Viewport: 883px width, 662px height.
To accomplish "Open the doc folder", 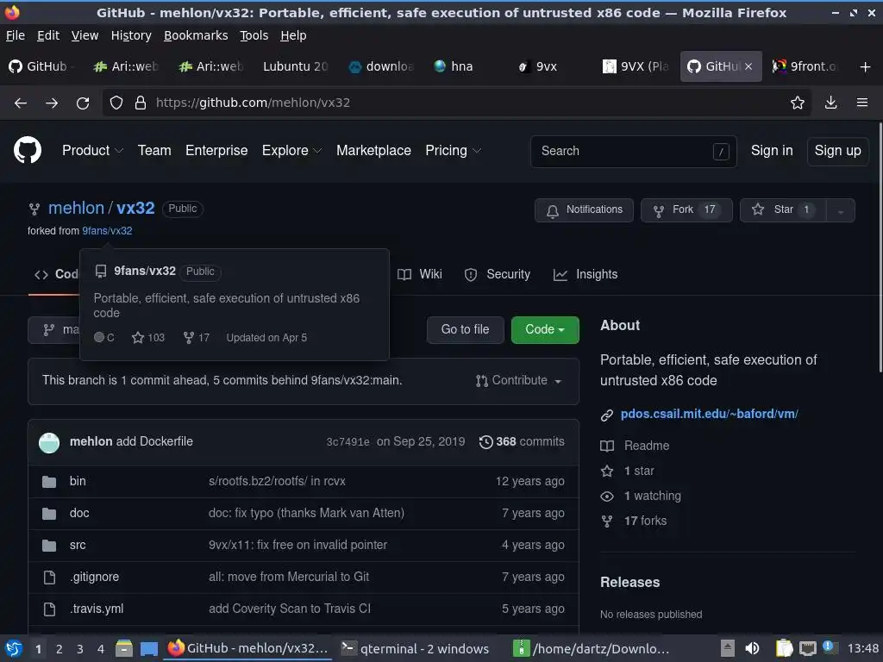I will (79, 514).
